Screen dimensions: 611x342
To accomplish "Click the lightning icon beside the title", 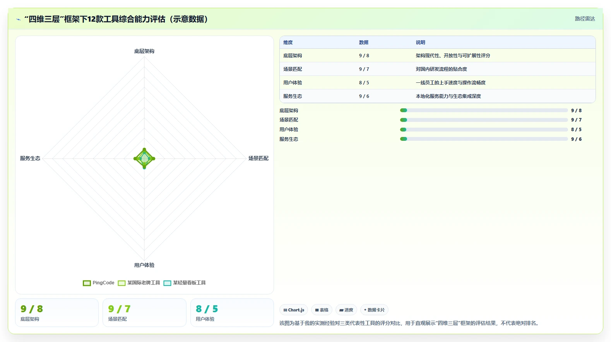I will click(x=18, y=19).
